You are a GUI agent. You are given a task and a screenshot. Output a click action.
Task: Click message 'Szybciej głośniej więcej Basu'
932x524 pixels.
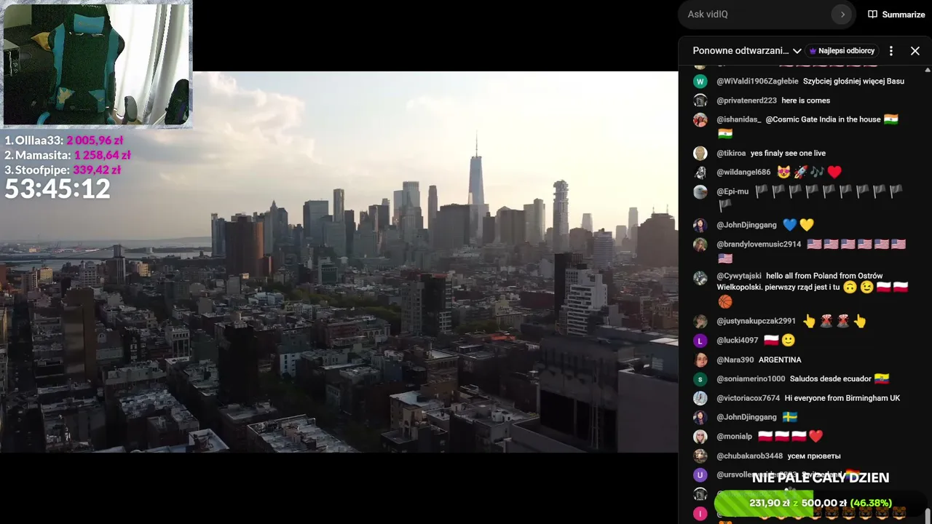[853, 82]
